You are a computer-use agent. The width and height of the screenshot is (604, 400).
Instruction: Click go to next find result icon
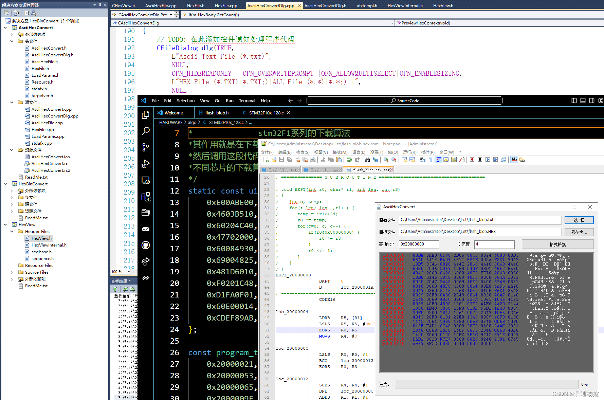[x=132, y=289]
